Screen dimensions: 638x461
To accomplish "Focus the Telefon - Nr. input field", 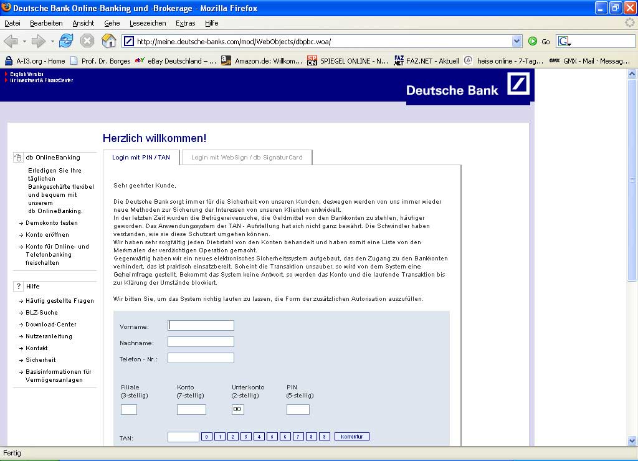I will pos(201,358).
